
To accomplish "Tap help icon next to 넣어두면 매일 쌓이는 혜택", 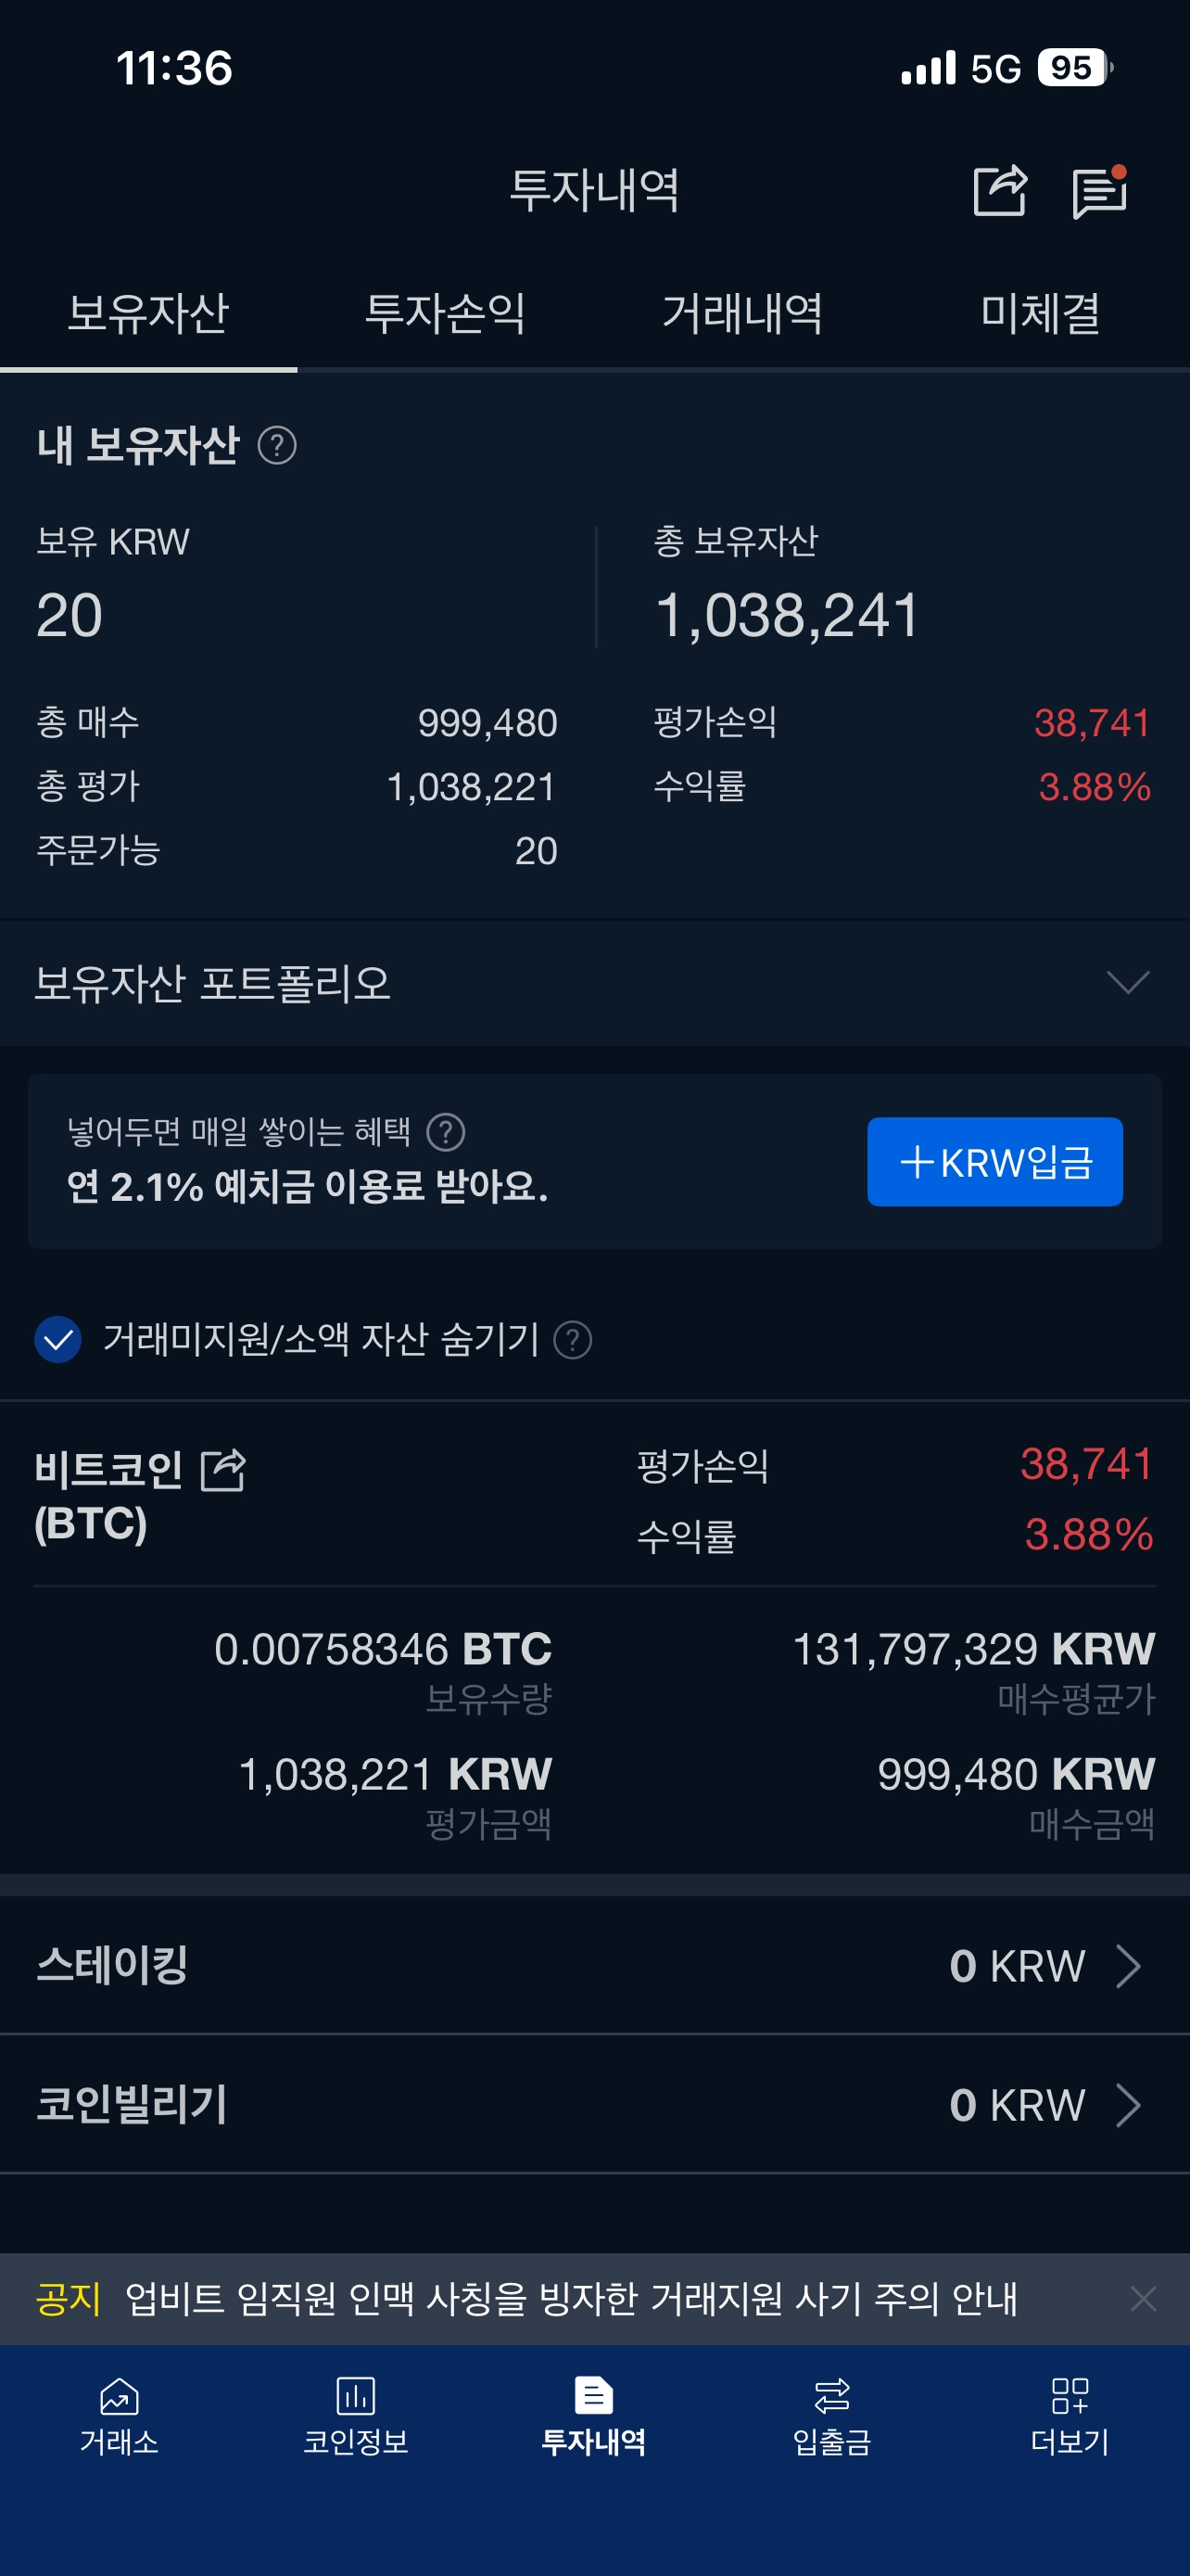I will [446, 1133].
